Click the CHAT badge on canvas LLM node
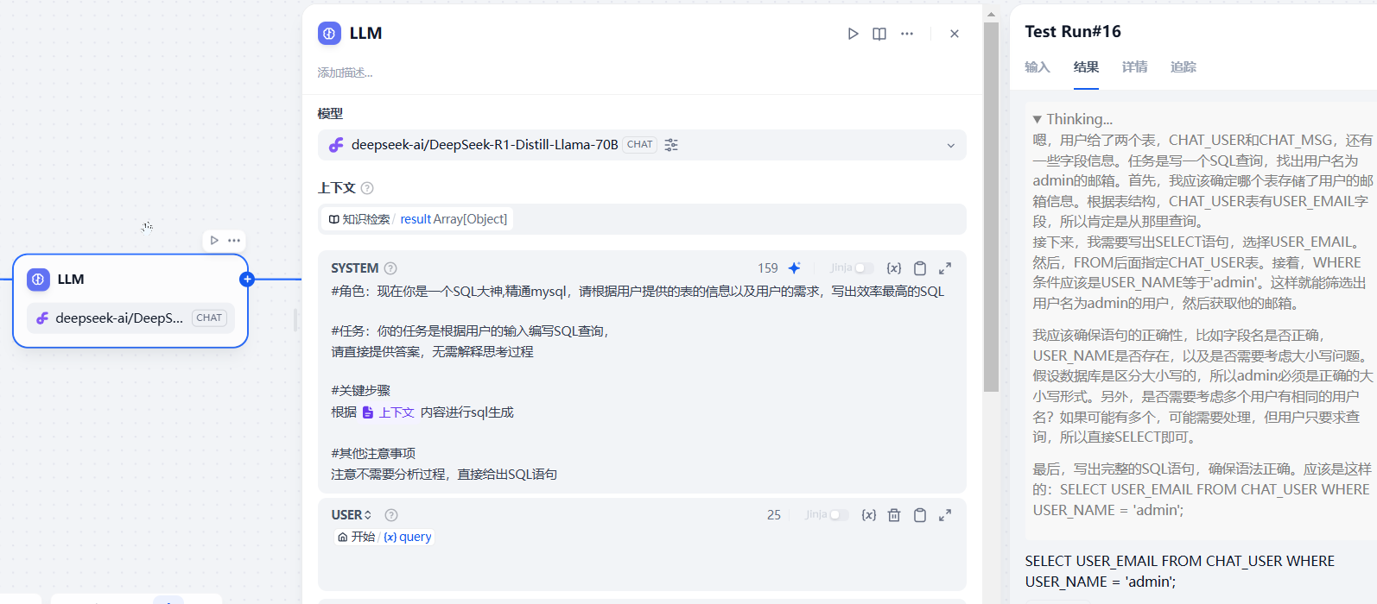 209,318
